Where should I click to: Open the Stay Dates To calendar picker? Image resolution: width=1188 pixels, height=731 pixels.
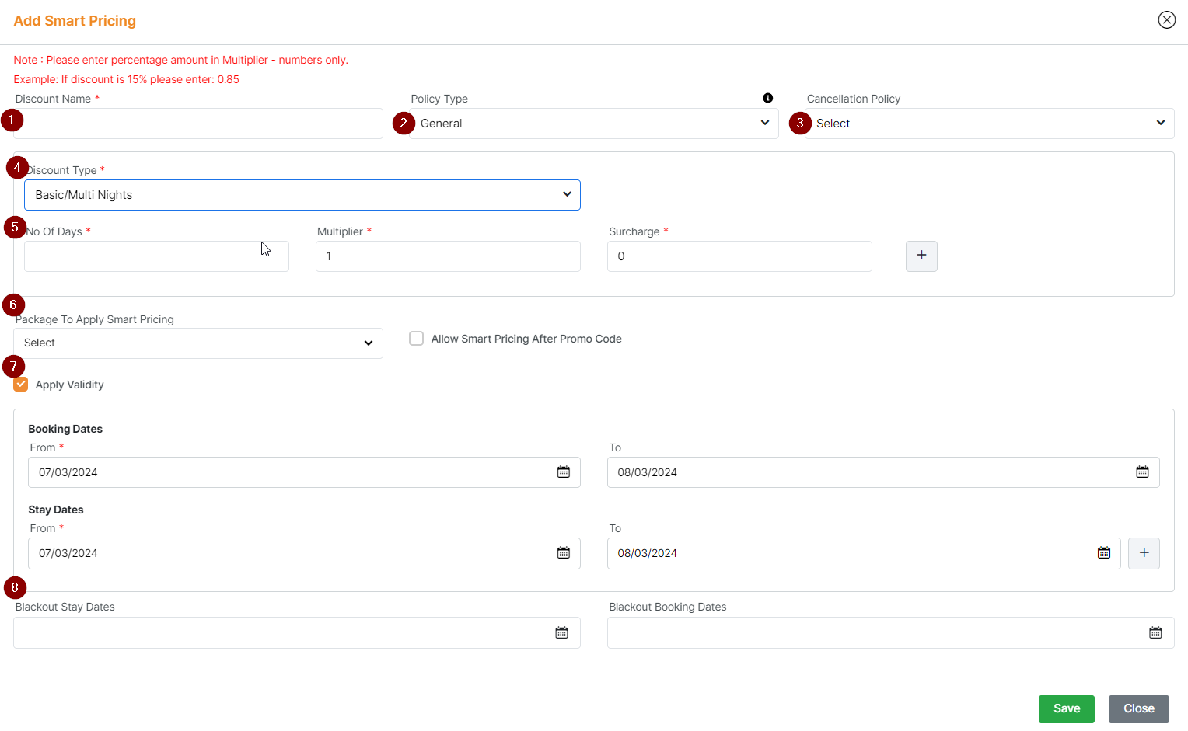click(1103, 552)
